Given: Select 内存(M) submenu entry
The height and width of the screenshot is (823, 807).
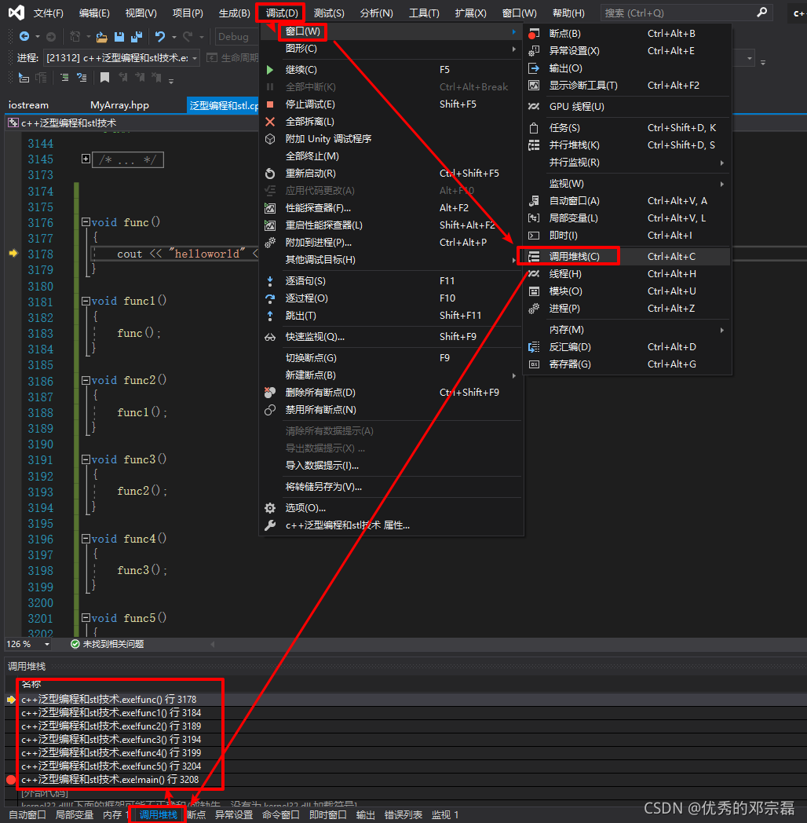Looking at the screenshot, I should point(626,330).
